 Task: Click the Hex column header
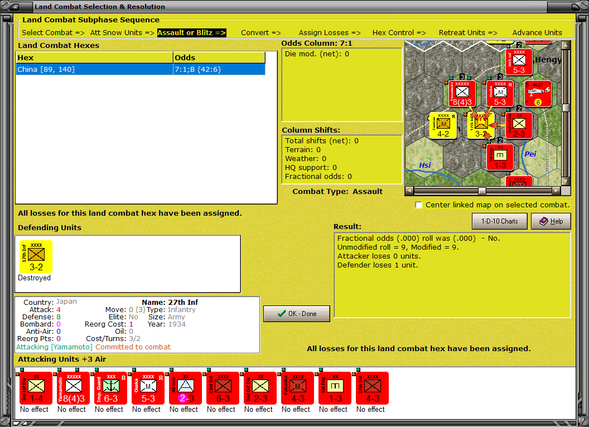[94, 57]
